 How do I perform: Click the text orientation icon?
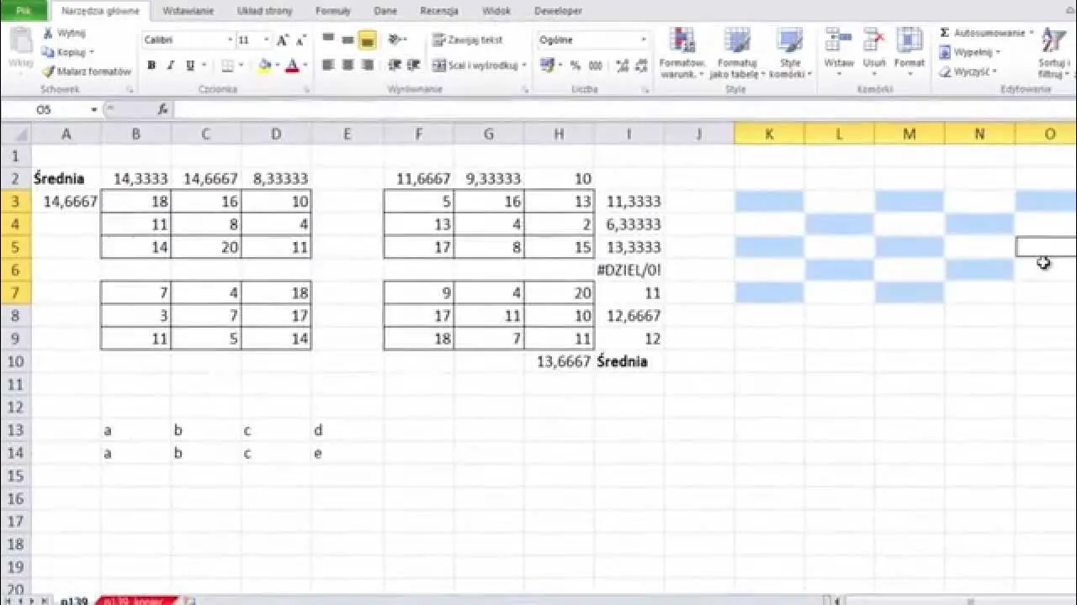point(393,39)
